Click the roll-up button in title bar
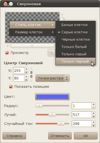 point(11,4)
